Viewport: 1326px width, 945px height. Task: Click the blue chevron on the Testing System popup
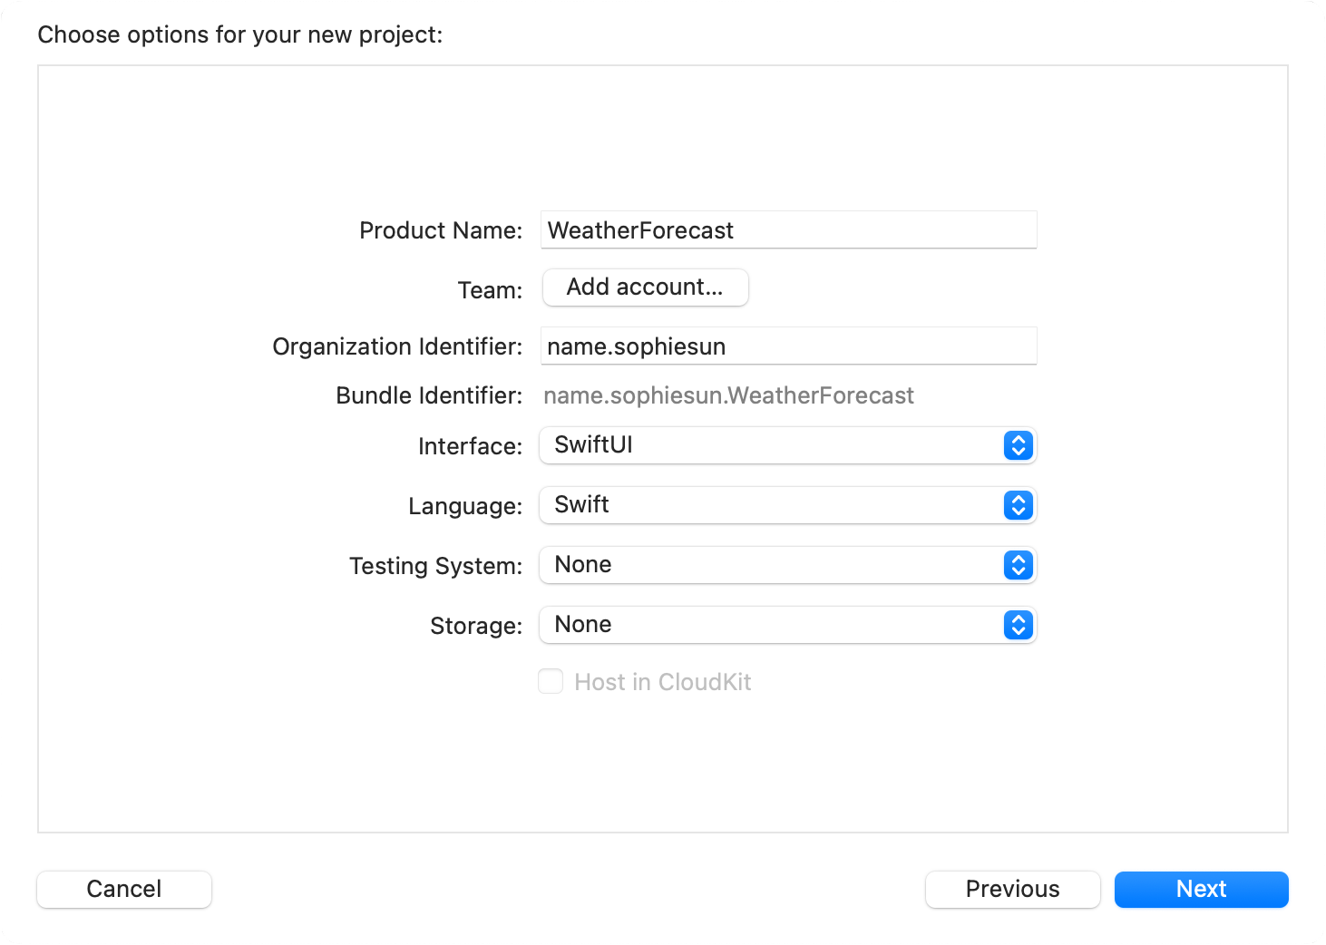point(1019,565)
